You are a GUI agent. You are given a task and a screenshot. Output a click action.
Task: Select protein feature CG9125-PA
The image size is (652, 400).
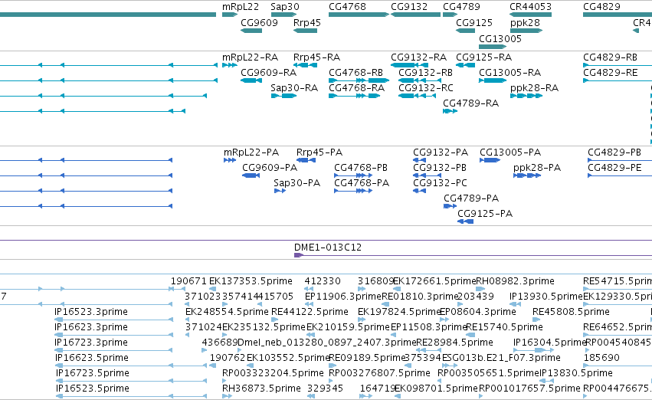click(x=485, y=214)
